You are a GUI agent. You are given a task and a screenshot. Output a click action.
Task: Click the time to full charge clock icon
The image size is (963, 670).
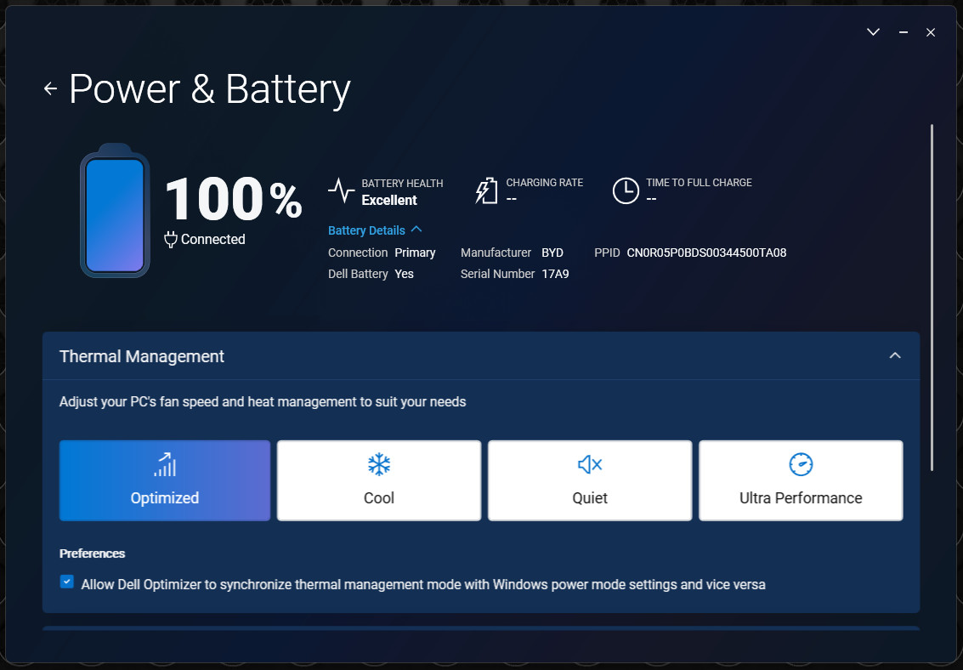click(626, 191)
